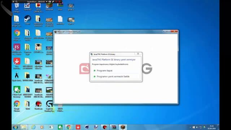
Task: Open Windows Media Player from the taskbar
Action: click(42, 127)
